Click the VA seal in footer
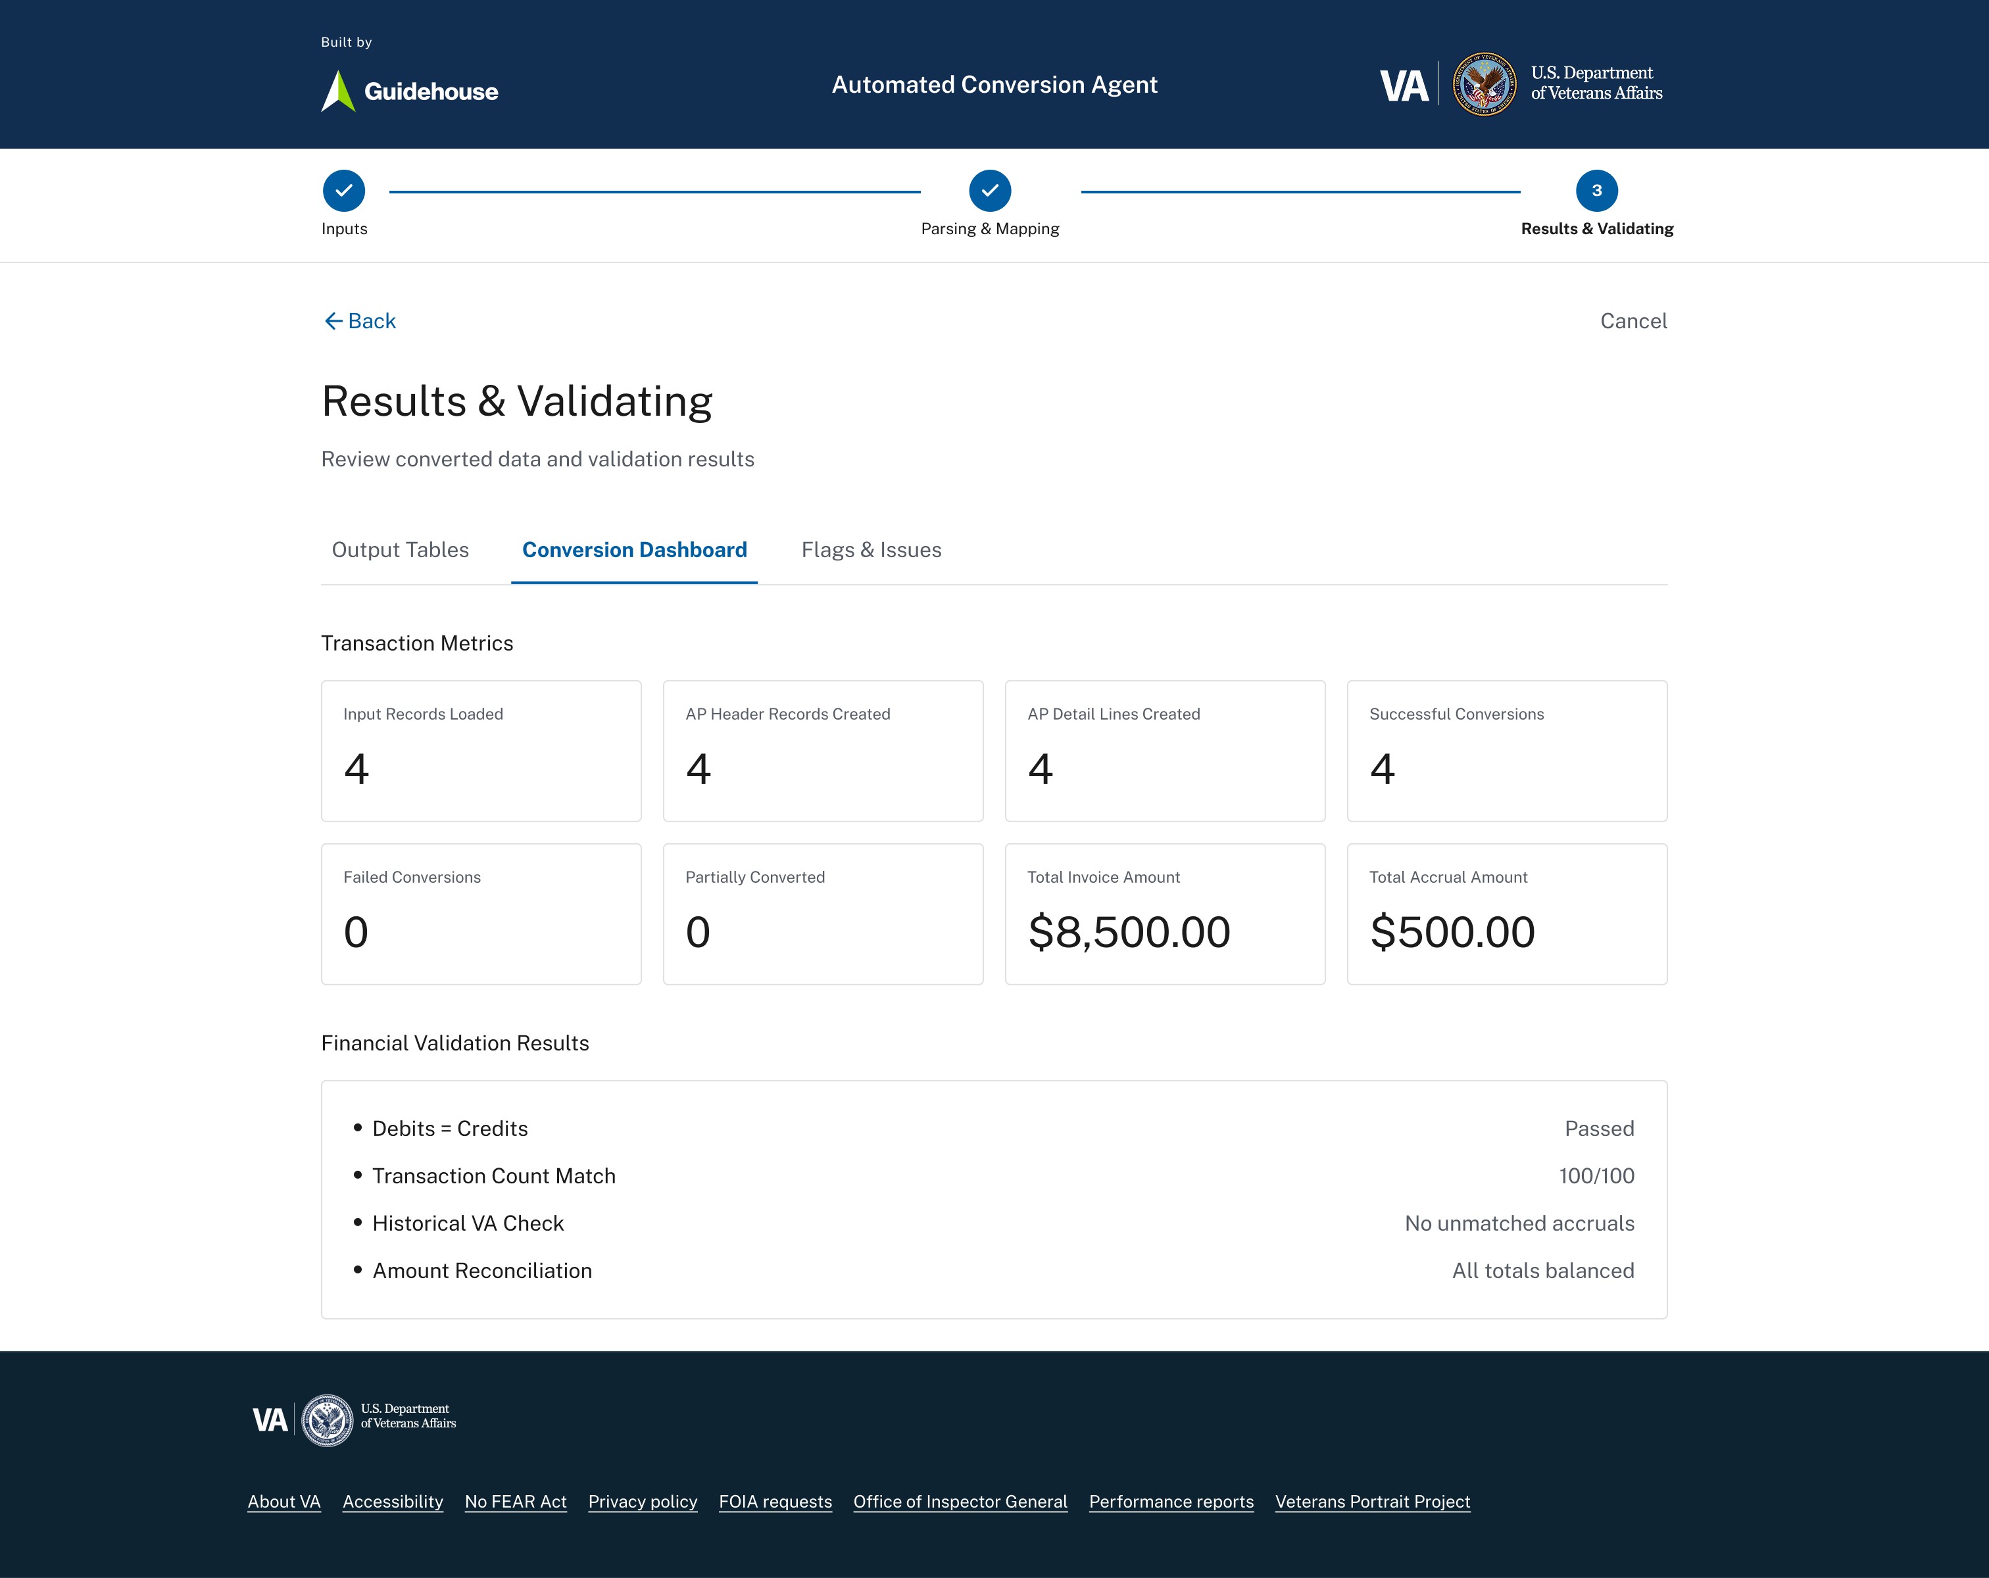The width and height of the screenshot is (1989, 1578). pos(328,1420)
